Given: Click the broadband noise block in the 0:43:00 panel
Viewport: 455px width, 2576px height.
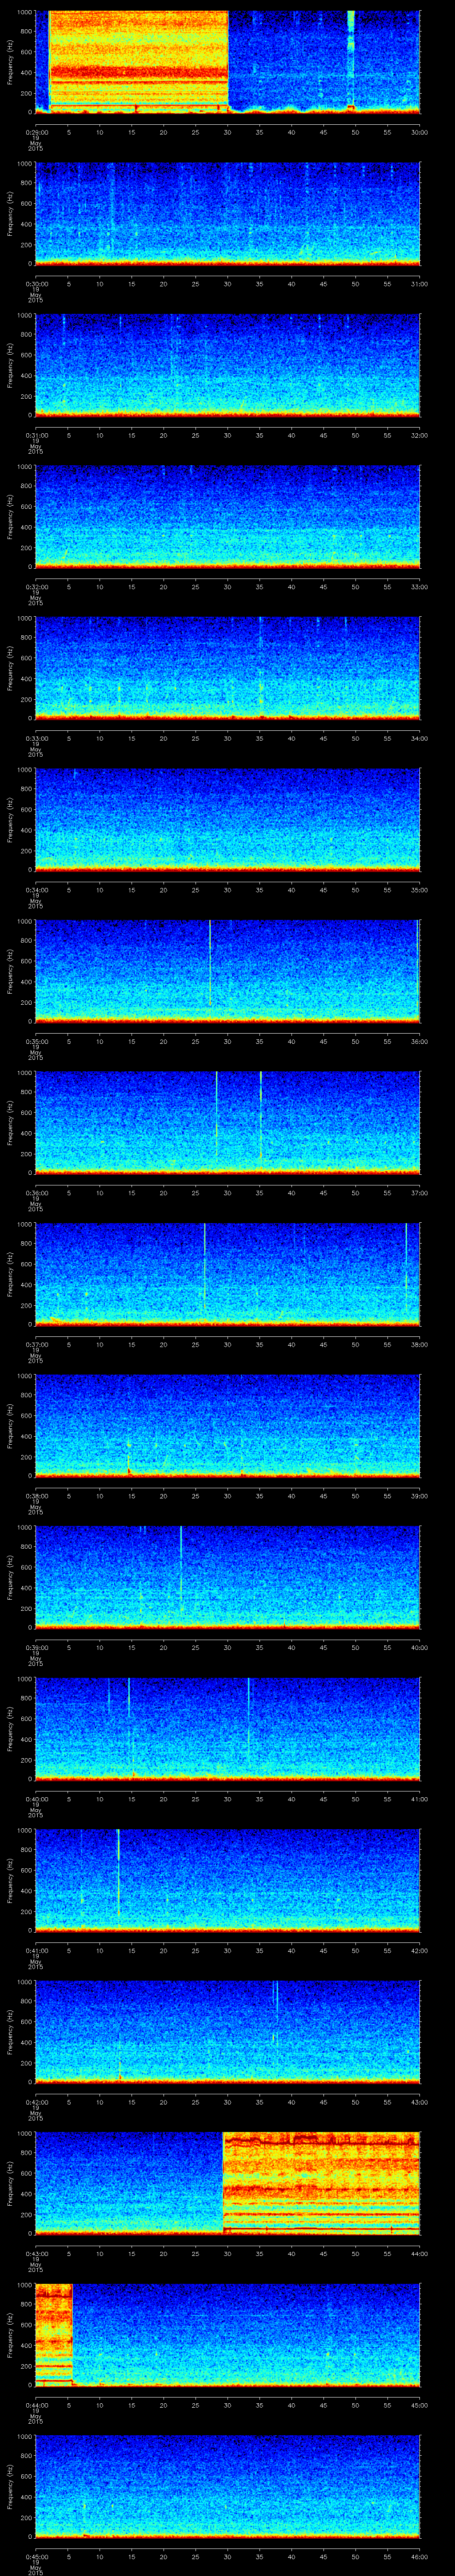Looking at the screenshot, I should click(321, 2183).
